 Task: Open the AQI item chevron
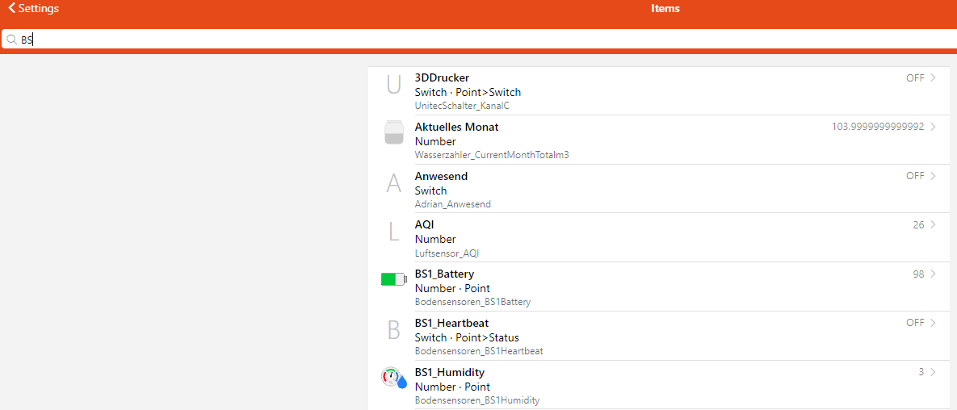click(x=933, y=224)
